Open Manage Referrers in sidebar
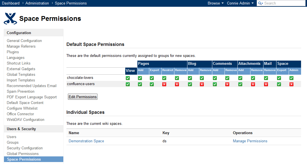This screenshot has height=164, width=307. click(x=21, y=46)
